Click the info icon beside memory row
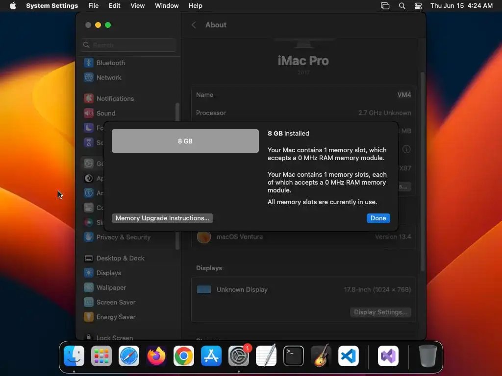This screenshot has width=502, height=376. (x=406, y=149)
